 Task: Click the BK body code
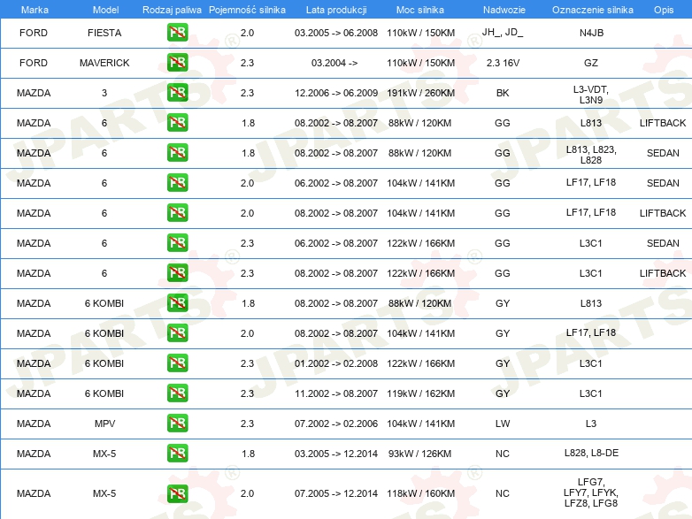503,93
